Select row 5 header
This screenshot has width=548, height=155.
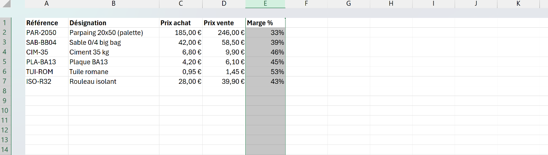tap(6, 62)
